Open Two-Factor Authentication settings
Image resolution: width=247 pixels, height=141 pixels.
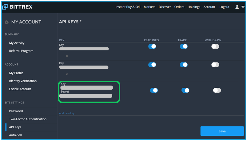pos(28,119)
